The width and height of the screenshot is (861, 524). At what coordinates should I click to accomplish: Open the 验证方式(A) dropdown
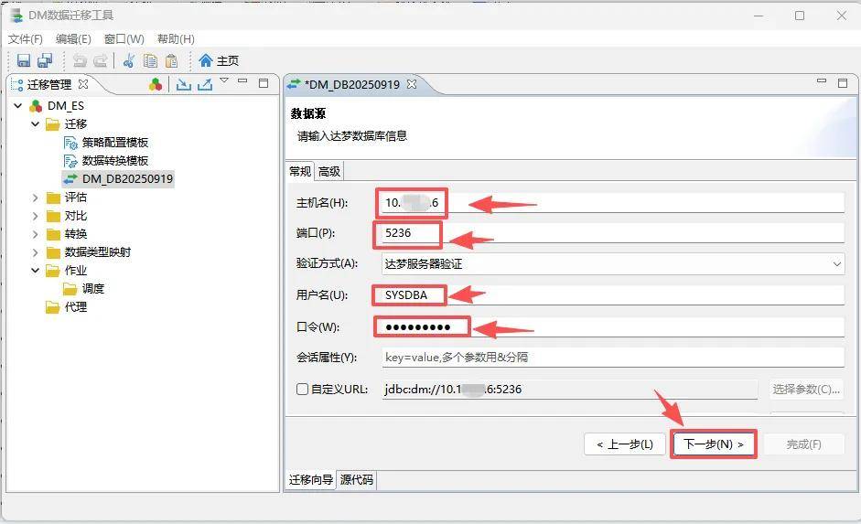click(613, 264)
